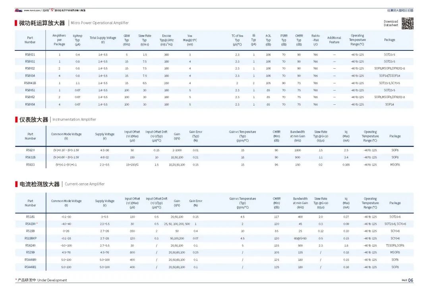The height and width of the screenshot is (291, 429).
Task: Click subtitle Instrumentation Amplifier
Action: tap(74, 119)
